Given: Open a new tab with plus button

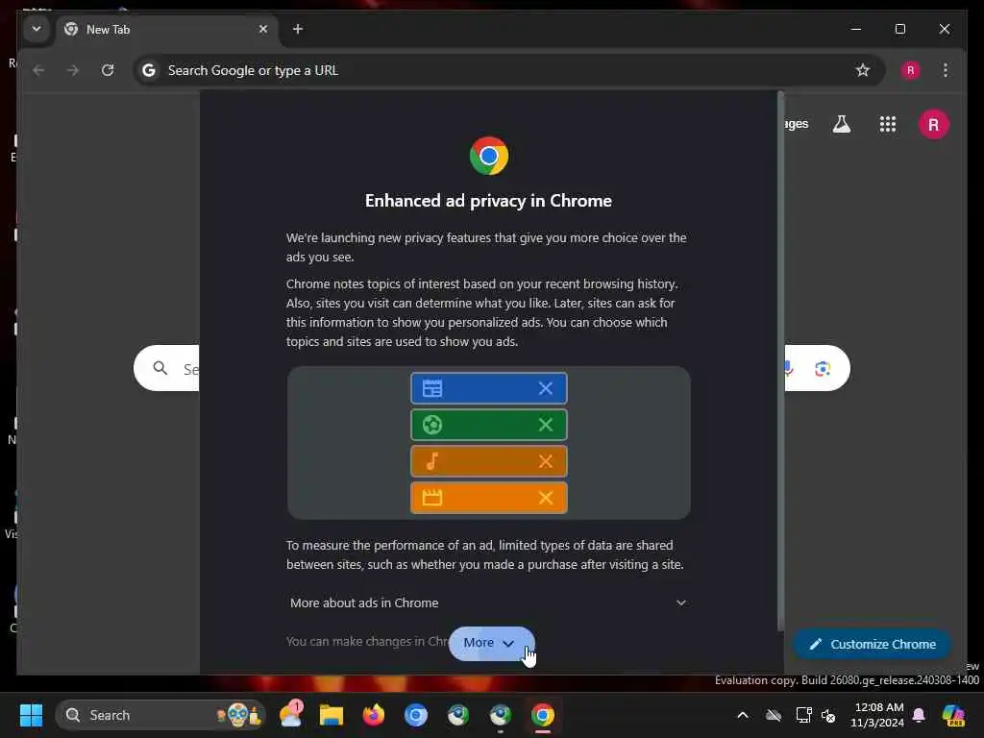Looking at the screenshot, I should pyautogui.click(x=298, y=29).
